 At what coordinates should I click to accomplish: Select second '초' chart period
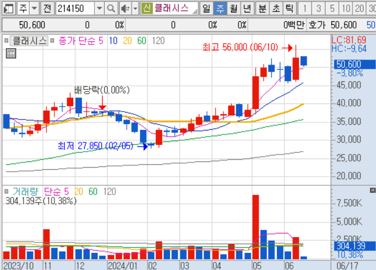pos(276,9)
